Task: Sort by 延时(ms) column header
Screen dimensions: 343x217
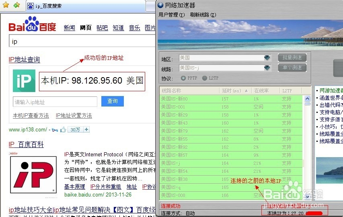Action: click(235, 91)
